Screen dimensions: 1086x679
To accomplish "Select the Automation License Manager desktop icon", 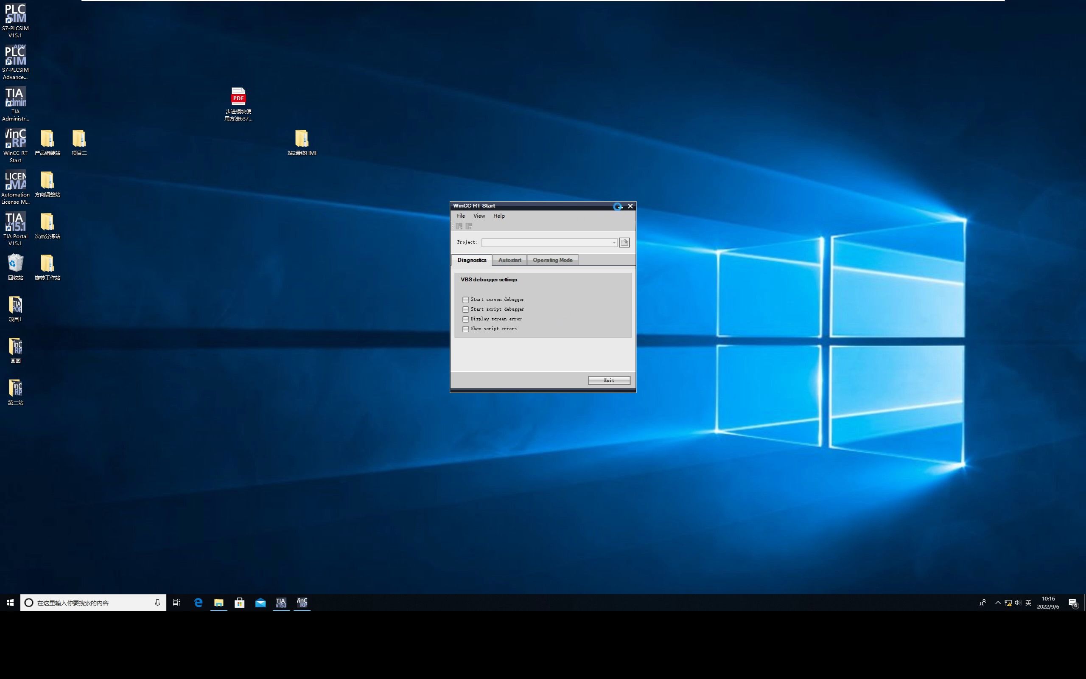I will (x=15, y=187).
